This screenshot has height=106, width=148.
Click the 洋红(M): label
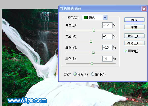[x=71, y=36]
